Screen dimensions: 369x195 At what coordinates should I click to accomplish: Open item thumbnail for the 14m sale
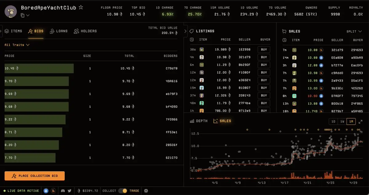(294, 58)
